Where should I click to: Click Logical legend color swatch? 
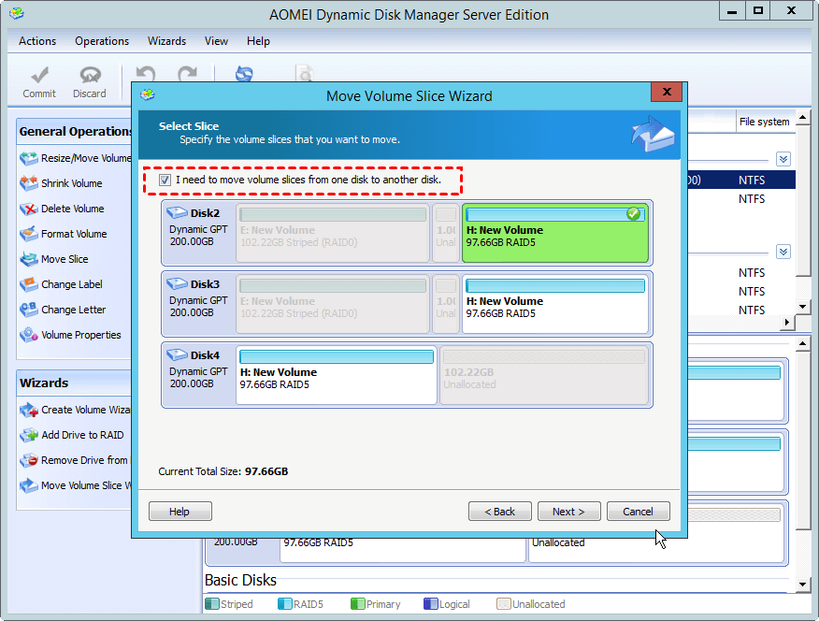pyautogui.click(x=430, y=604)
